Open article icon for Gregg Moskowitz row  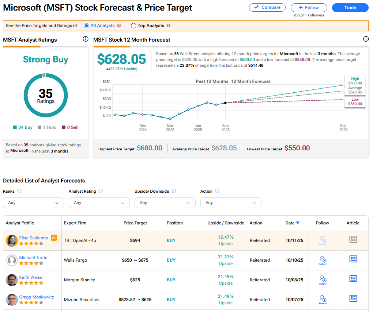click(x=353, y=298)
